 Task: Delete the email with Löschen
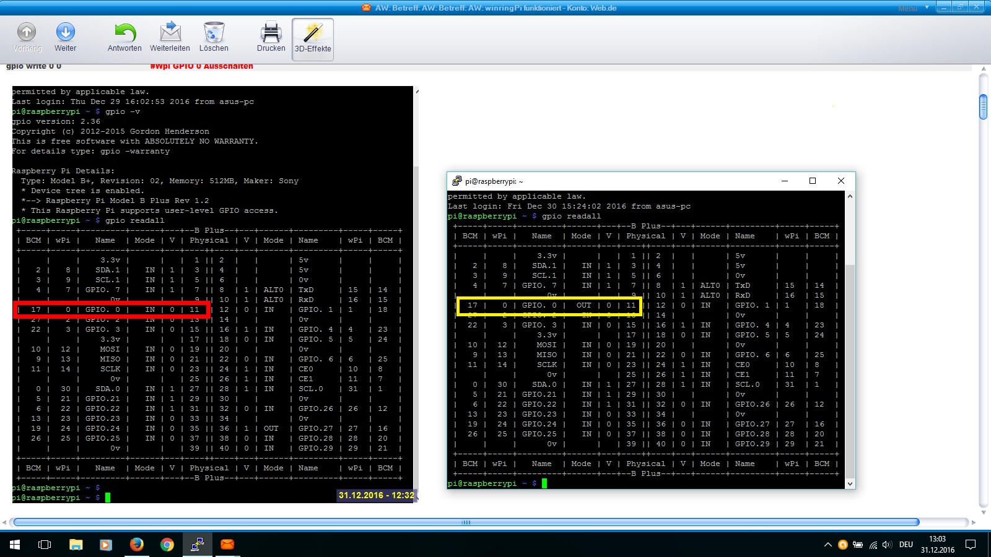(x=214, y=38)
